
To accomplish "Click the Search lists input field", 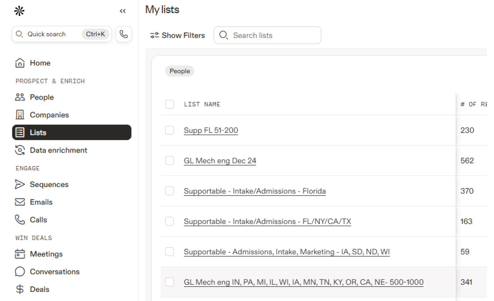I will click(x=273, y=35).
